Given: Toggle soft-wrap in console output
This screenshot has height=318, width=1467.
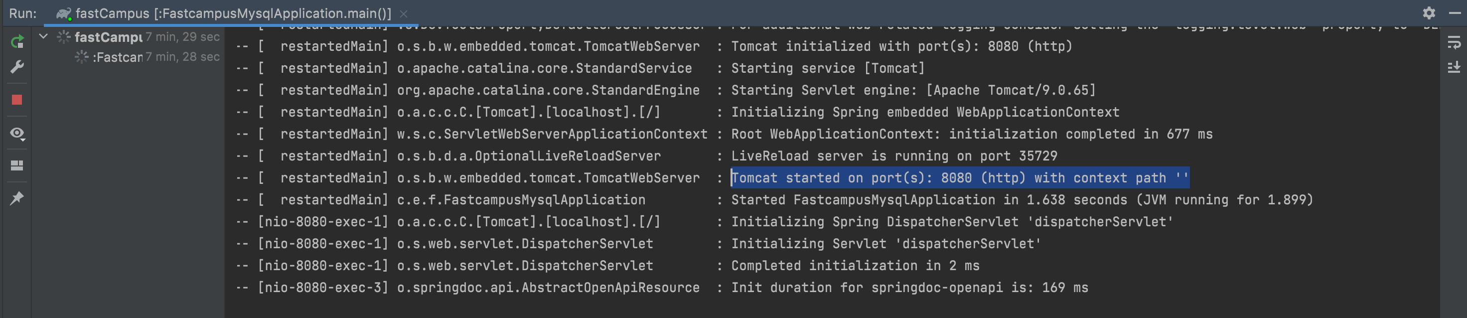Looking at the screenshot, I should (x=1454, y=42).
